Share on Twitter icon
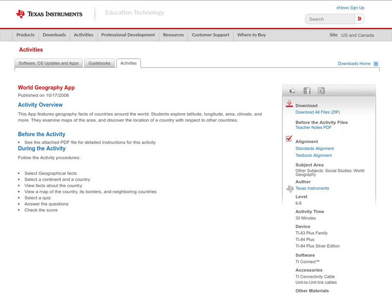 (x=321, y=91)
